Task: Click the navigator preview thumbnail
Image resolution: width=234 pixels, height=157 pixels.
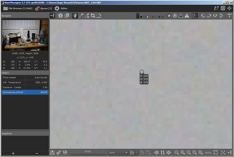Action: [x=25, y=35]
